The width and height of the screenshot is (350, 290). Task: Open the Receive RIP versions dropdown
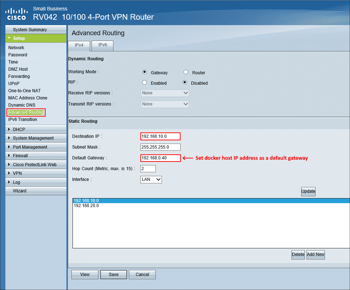pos(165,93)
